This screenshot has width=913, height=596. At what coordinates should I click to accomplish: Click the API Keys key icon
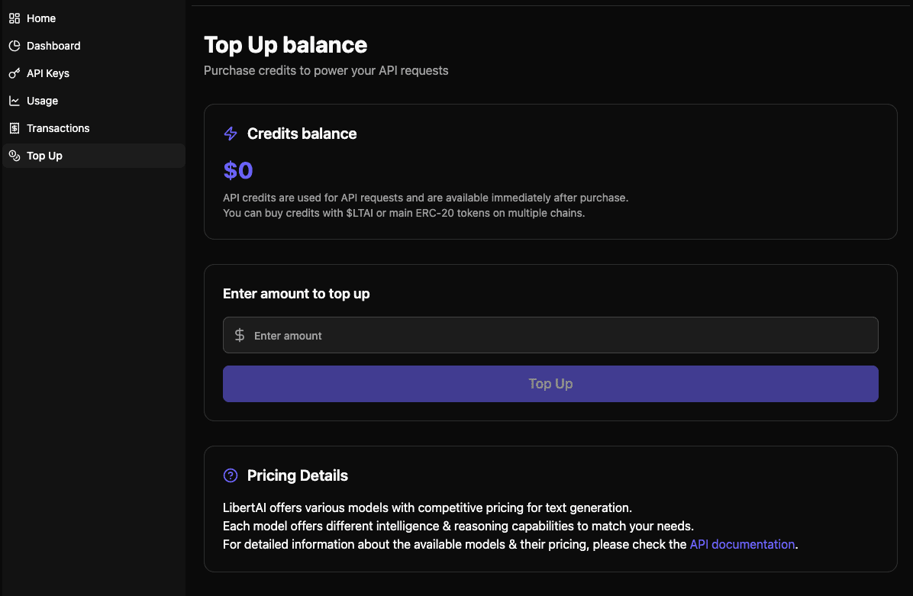15,73
